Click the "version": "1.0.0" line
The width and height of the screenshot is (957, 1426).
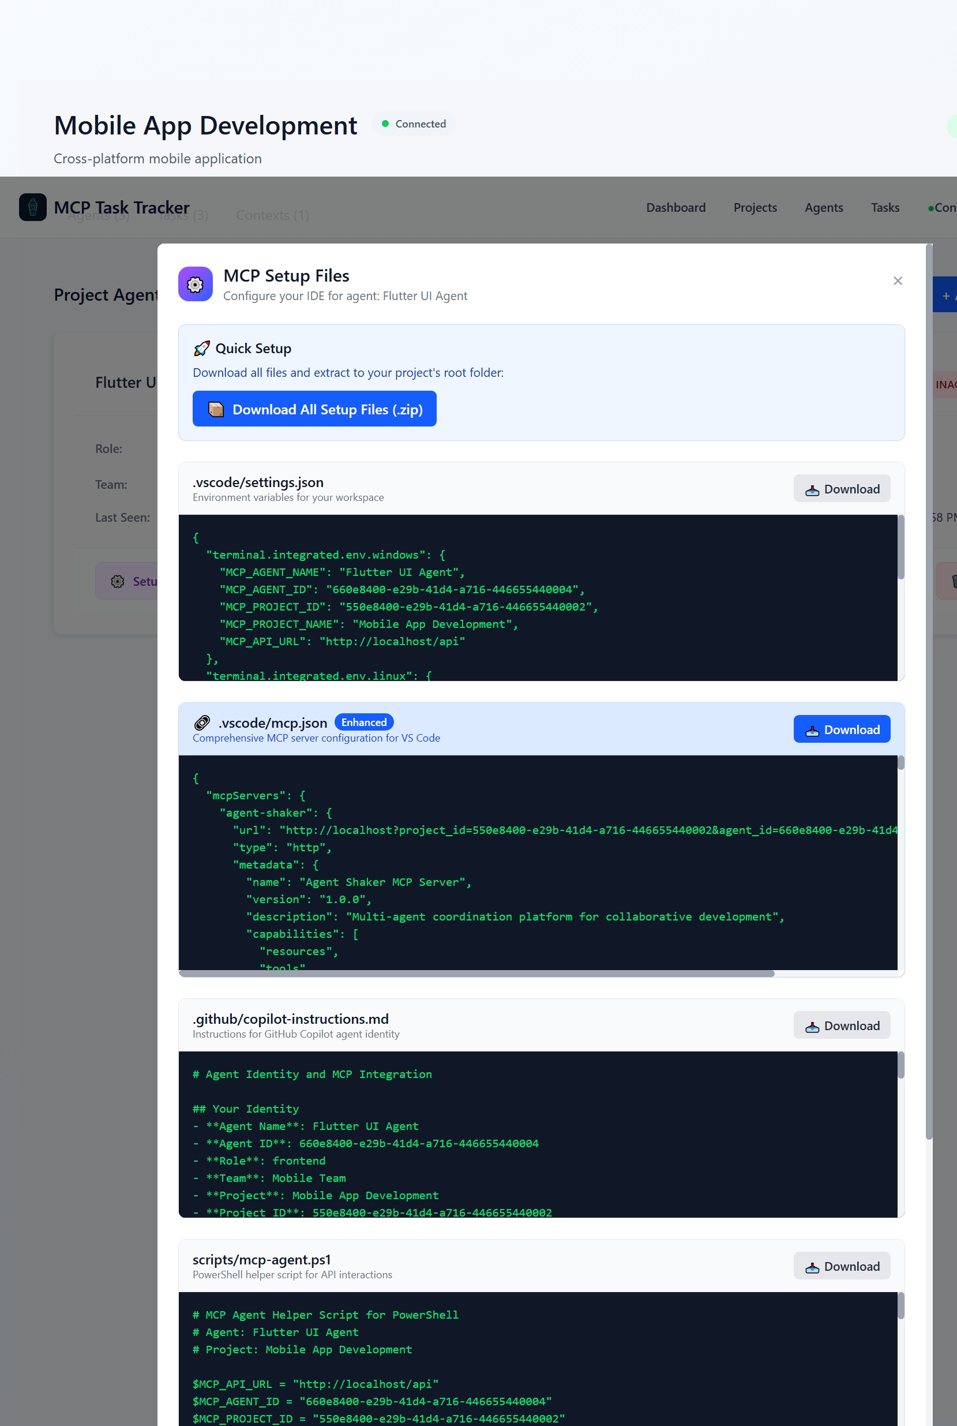[x=309, y=899]
